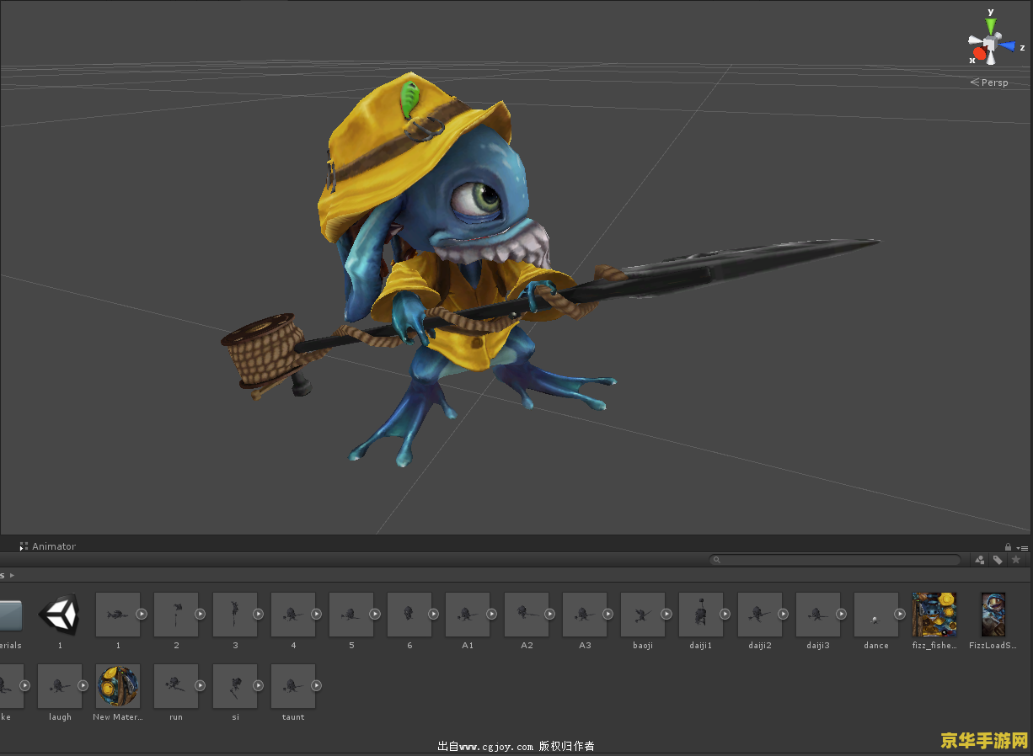
Task: Select the baoji model thumbnail
Action: point(643,615)
